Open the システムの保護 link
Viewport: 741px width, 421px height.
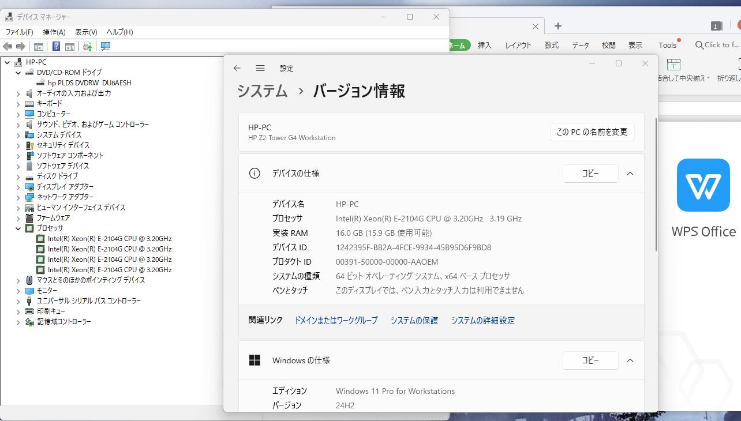pos(414,321)
